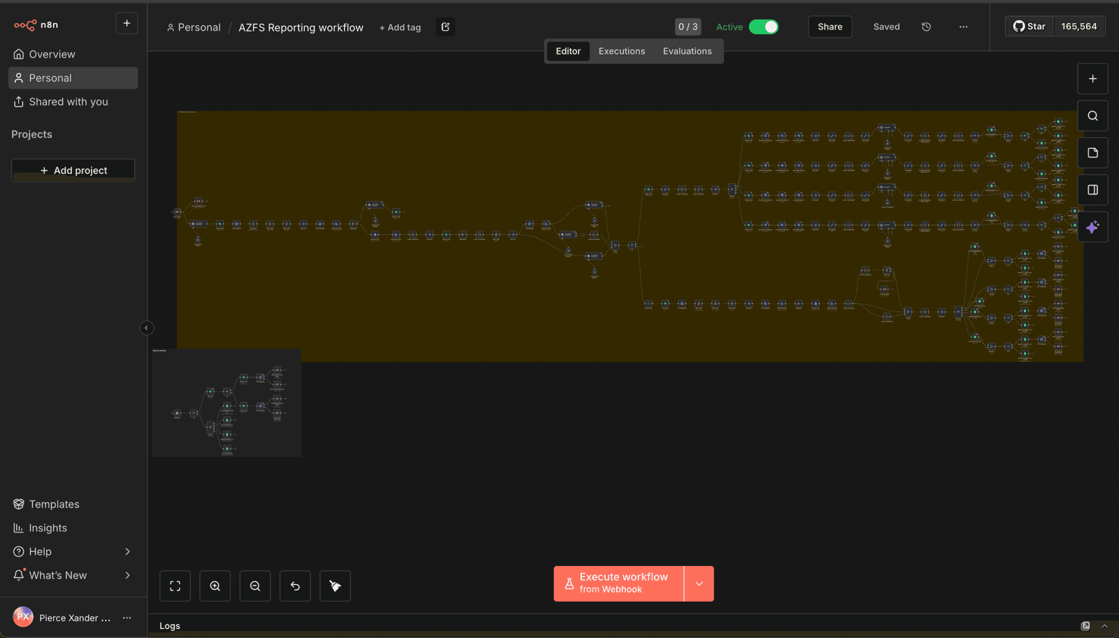1119x638 pixels.
Task: Toggle the Active workflow switch
Action: [x=764, y=27]
